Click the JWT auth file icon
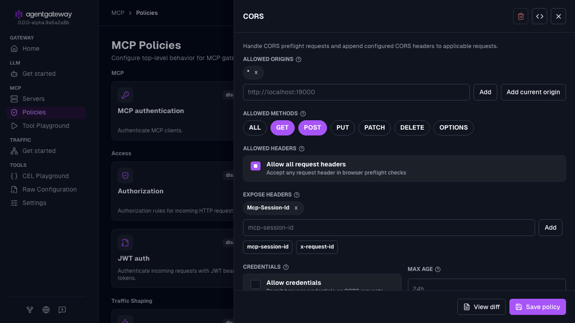 pyautogui.click(x=125, y=243)
